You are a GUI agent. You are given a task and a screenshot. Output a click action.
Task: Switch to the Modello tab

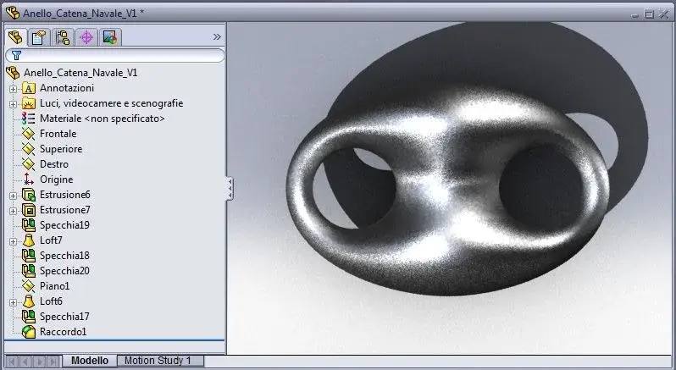90,361
